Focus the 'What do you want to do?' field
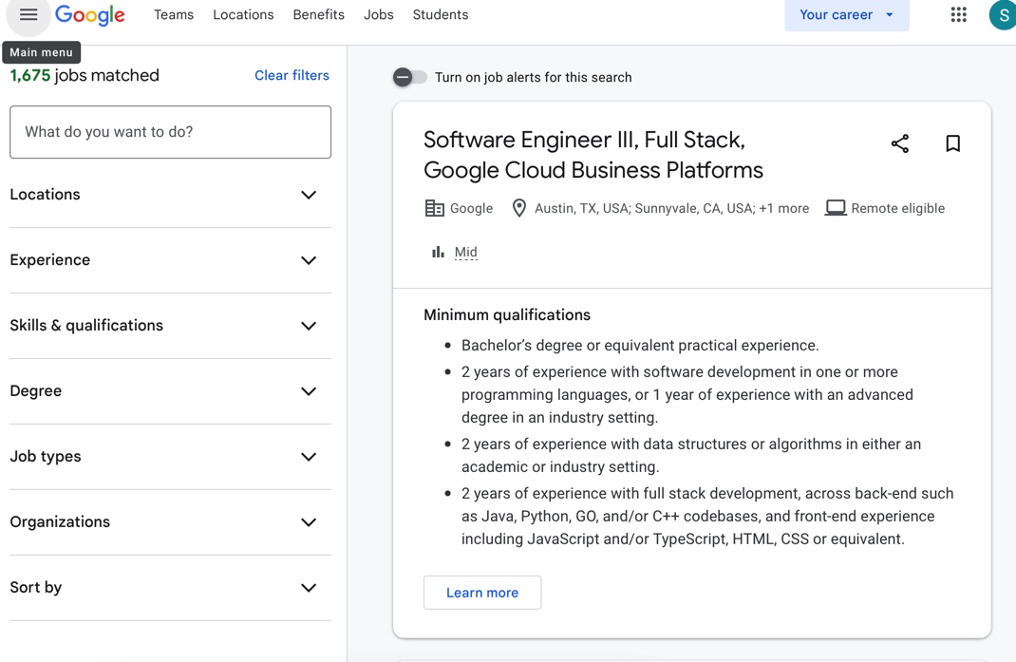This screenshot has width=1016, height=662. [170, 132]
